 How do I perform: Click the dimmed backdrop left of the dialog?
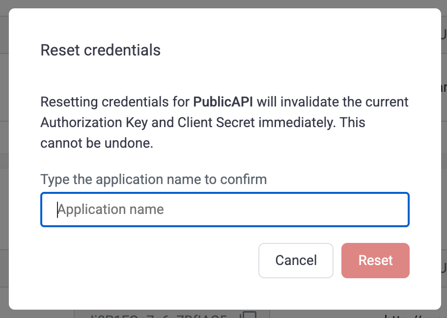(4, 159)
